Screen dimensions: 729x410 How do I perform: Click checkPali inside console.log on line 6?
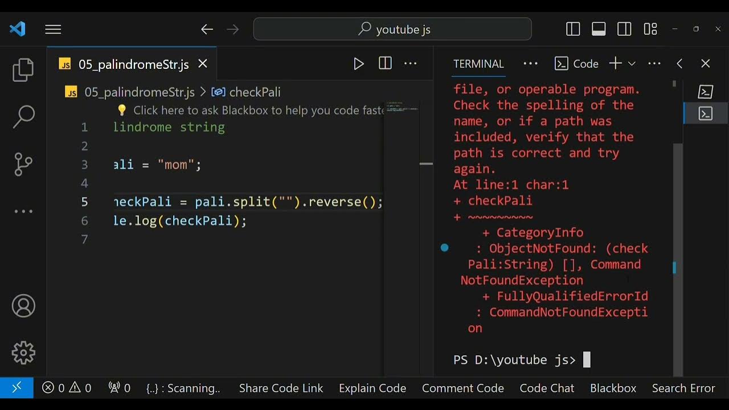point(199,221)
